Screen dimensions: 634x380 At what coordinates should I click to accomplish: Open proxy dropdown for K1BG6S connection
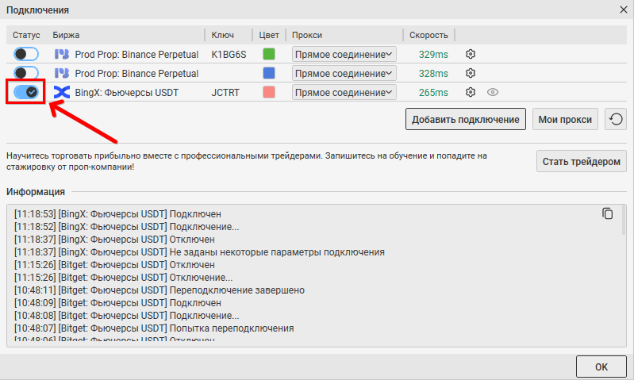pyautogui.click(x=344, y=54)
